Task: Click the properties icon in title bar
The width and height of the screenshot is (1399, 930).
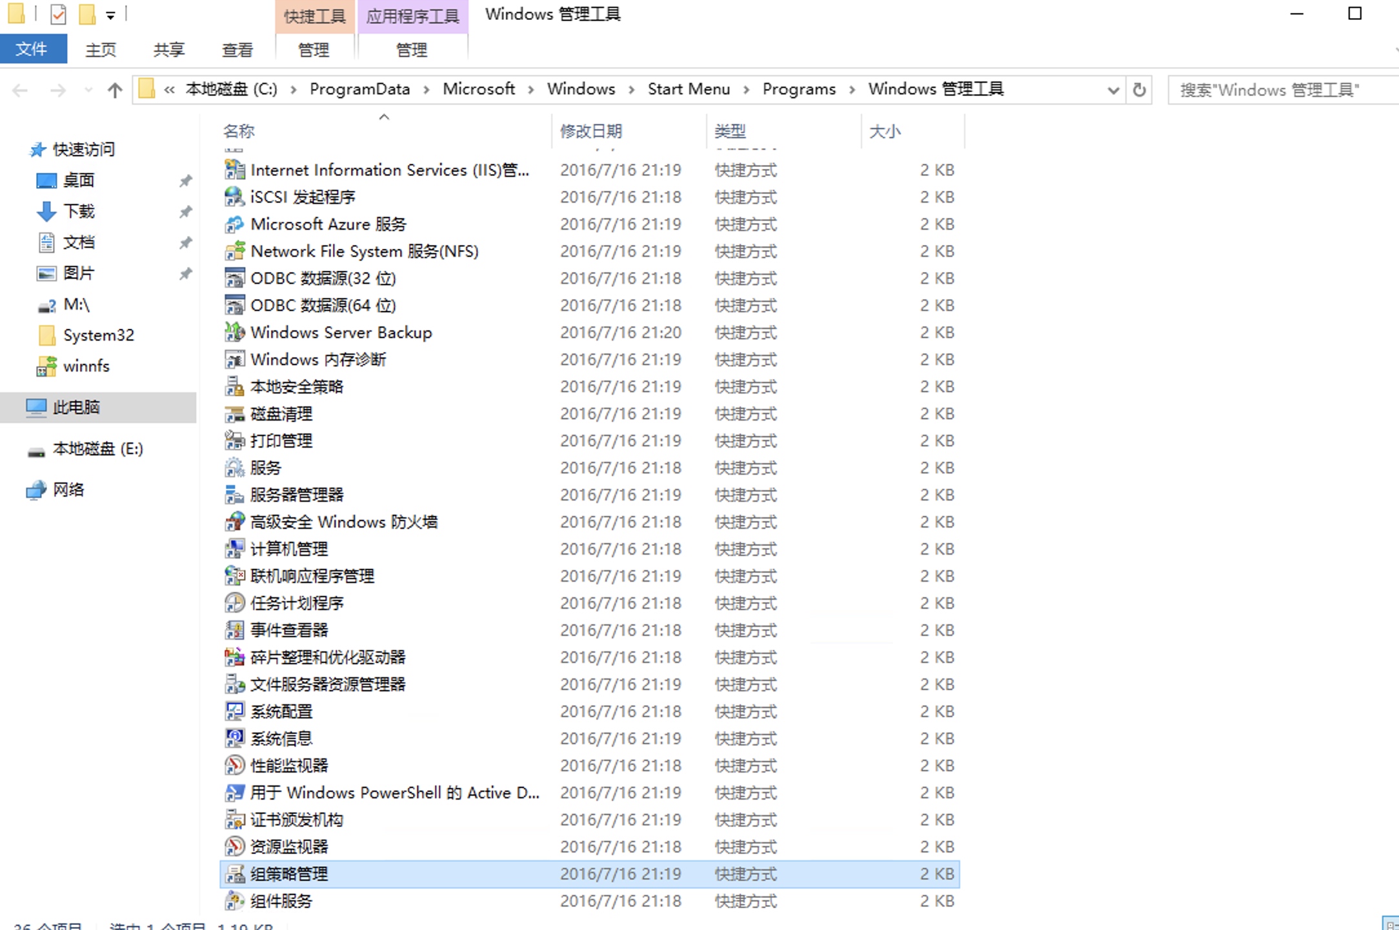Action: (58, 14)
